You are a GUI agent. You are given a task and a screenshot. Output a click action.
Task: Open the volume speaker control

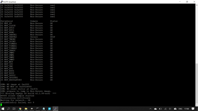pos(170,109)
